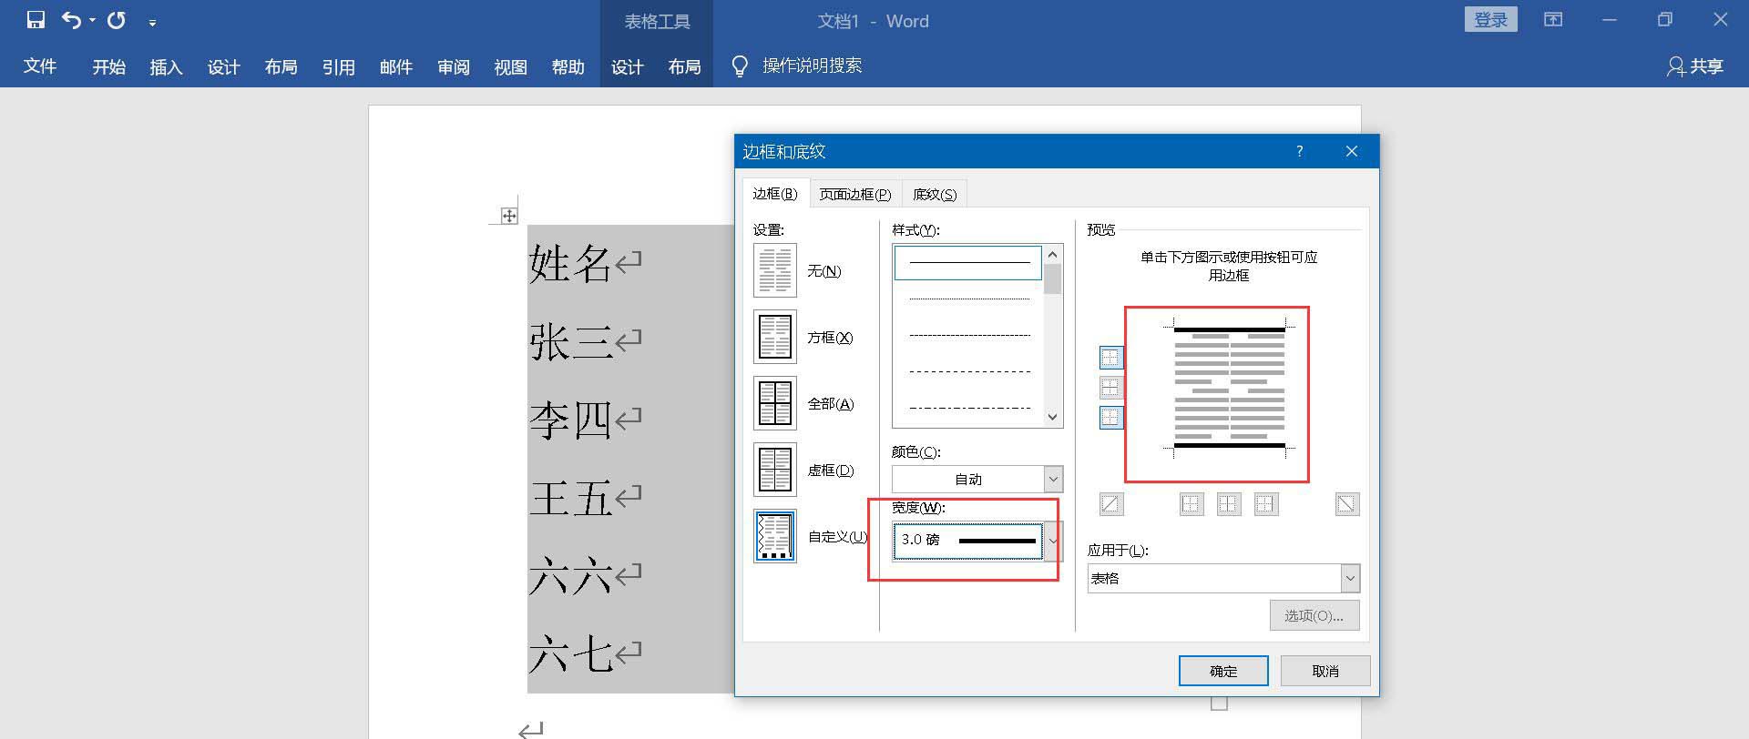Screen dimensions: 1749x739
Task: Click the Undo arrow icon
Action: click(x=71, y=20)
